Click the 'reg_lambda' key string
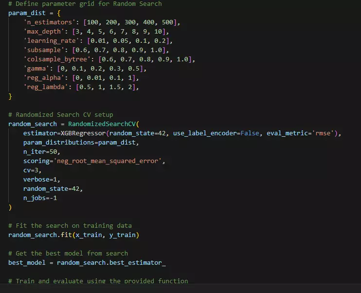 pyautogui.click(x=46, y=87)
